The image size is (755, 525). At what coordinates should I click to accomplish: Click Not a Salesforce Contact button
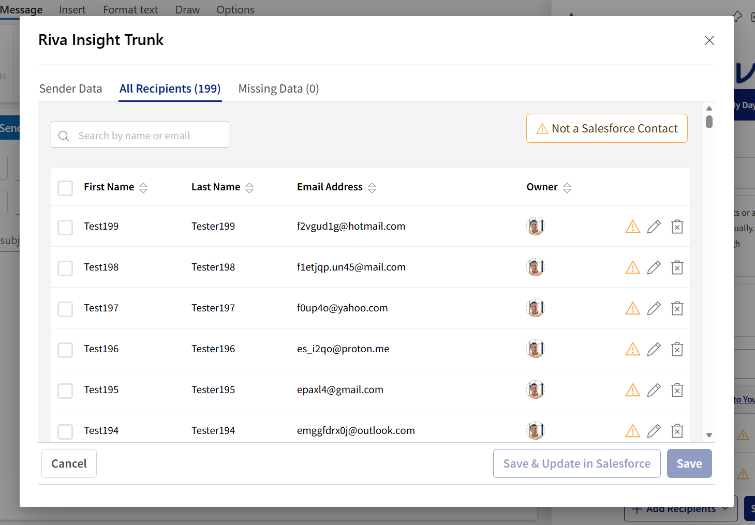[x=607, y=128]
